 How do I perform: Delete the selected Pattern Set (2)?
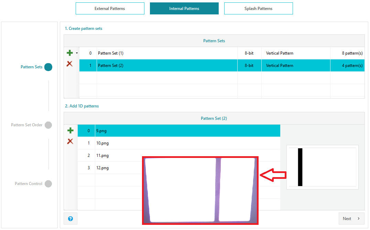[70, 64]
